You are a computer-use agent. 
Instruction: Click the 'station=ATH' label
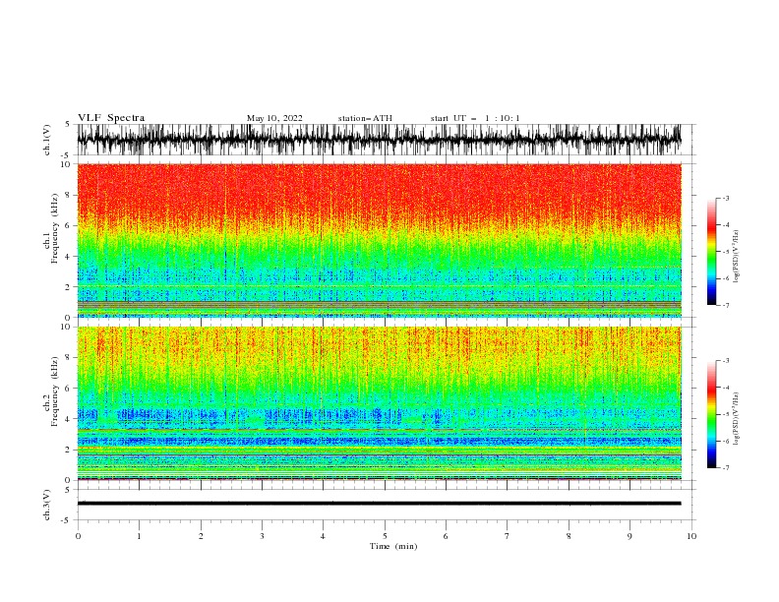click(365, 118)
